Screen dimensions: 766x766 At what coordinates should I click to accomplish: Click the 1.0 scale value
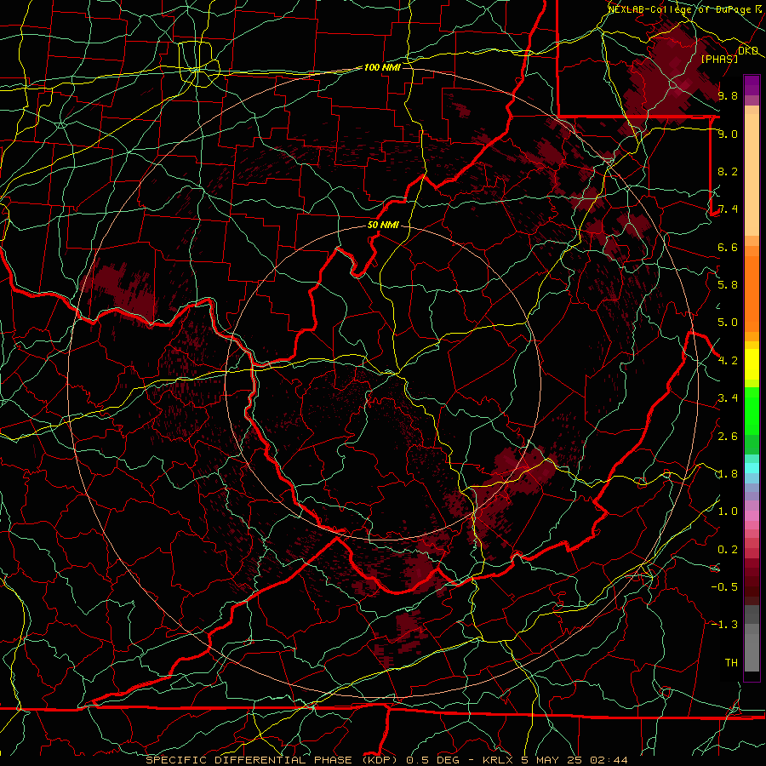click(x=728, y=512)
